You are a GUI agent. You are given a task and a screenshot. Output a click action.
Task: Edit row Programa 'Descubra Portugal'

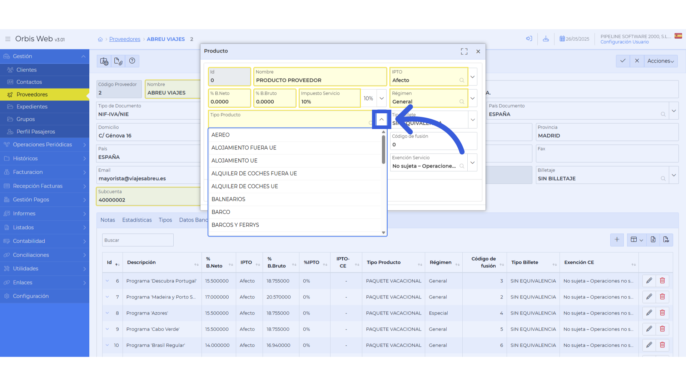(x=649, y=281)
